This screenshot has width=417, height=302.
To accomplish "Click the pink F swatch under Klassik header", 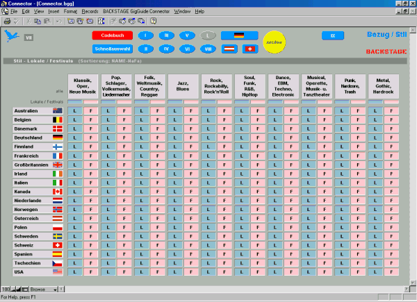I will [91, 102].
